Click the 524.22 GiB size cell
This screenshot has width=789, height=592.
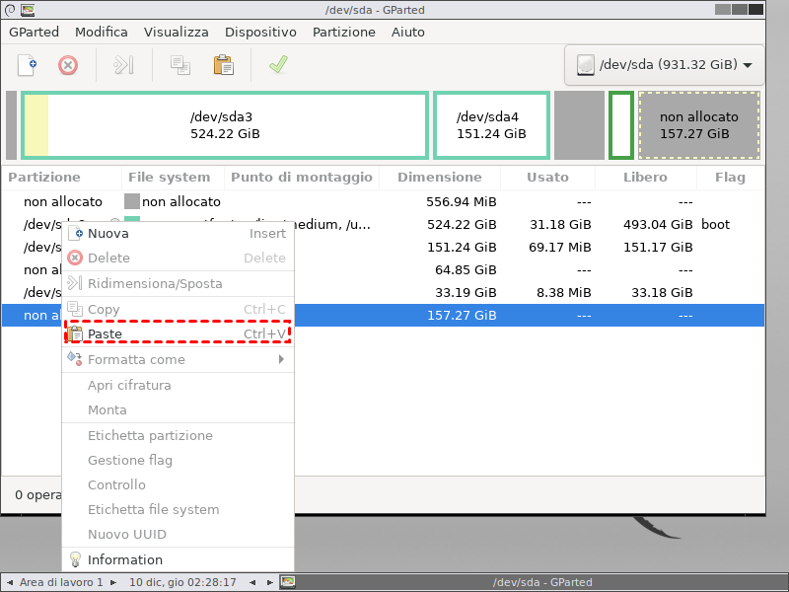[x=462, y=225]
